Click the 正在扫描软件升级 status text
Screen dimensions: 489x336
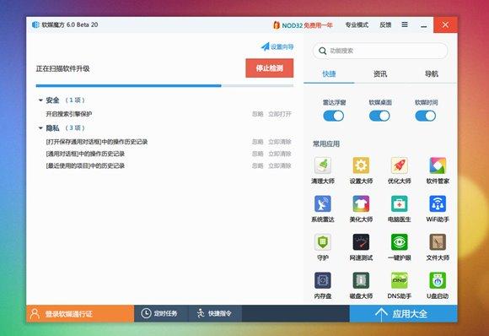click(62, 68)
